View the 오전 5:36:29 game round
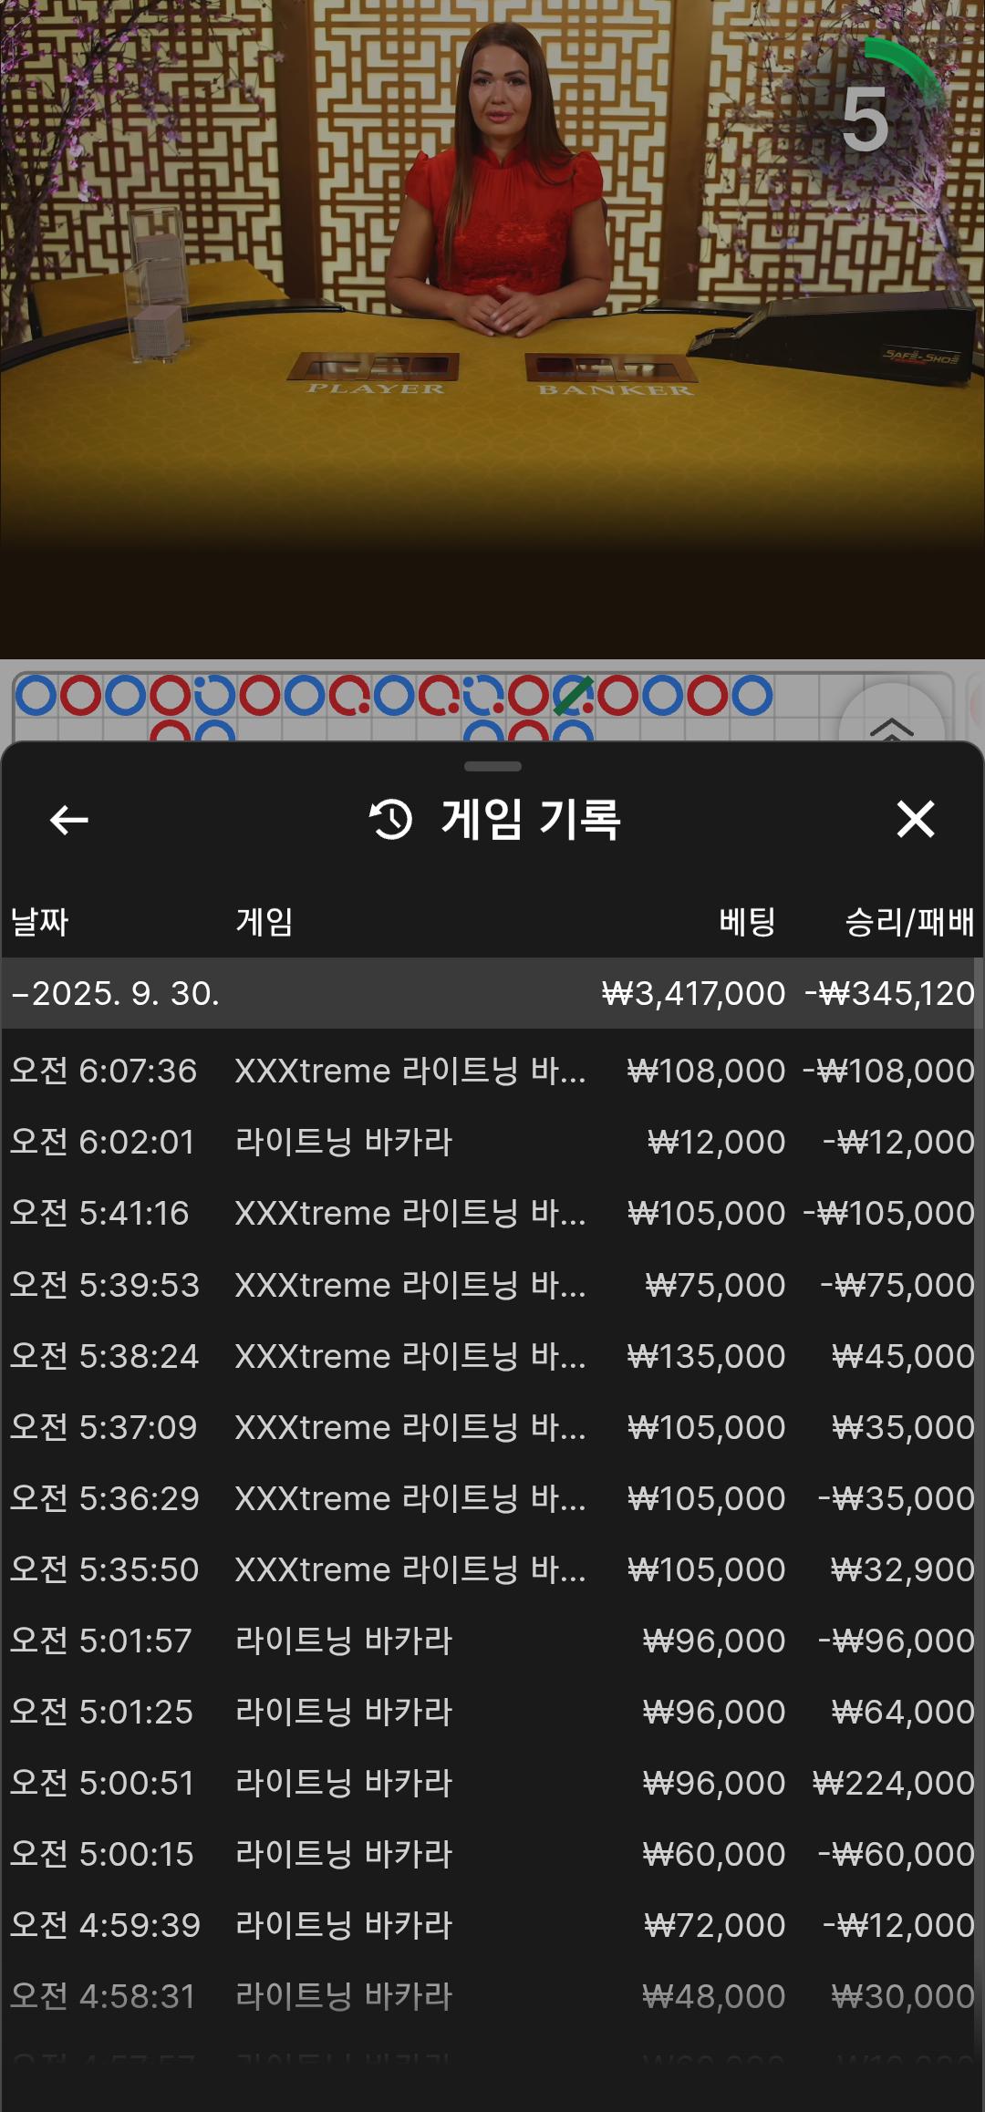The width and height of the screenshot is (985, 2112). pos(493,1498)
